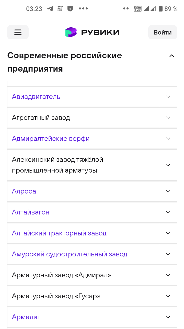
Task: Expand Алексинский завод тяжёлой арматуры chevron
Action: (168, 165)
